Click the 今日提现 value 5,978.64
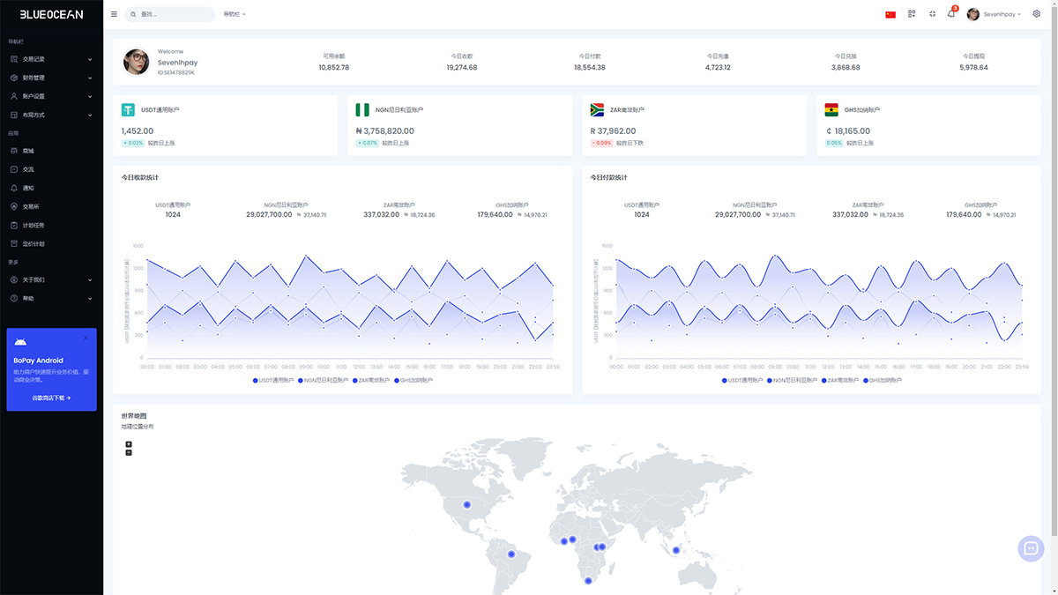This screenshot has width=1058, height=595. click(973, 67)
